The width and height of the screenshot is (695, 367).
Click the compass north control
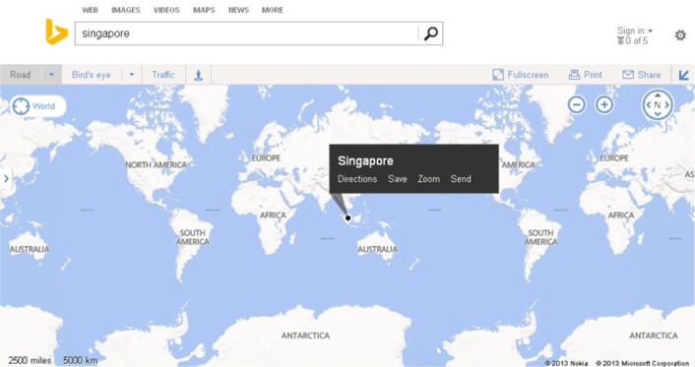tap(658, 105)
